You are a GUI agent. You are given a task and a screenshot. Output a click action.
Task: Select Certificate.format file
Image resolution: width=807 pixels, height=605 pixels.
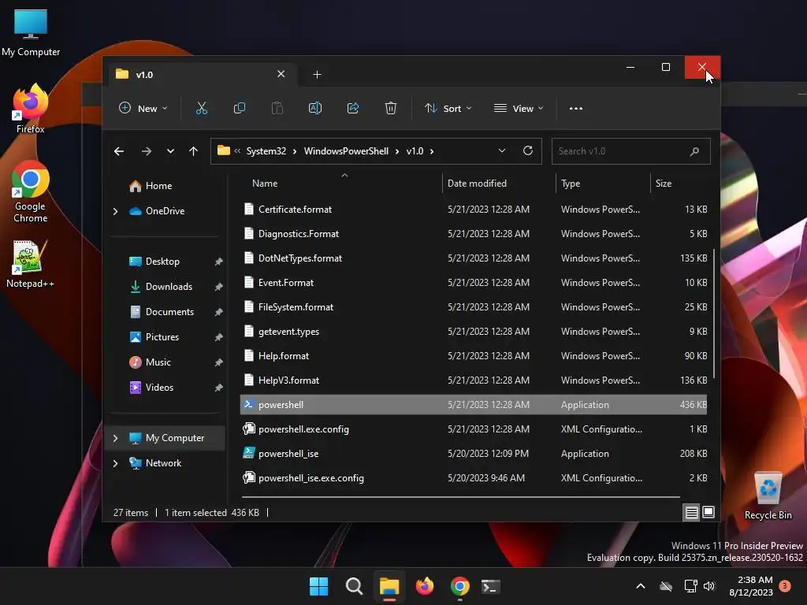point(474,210)
